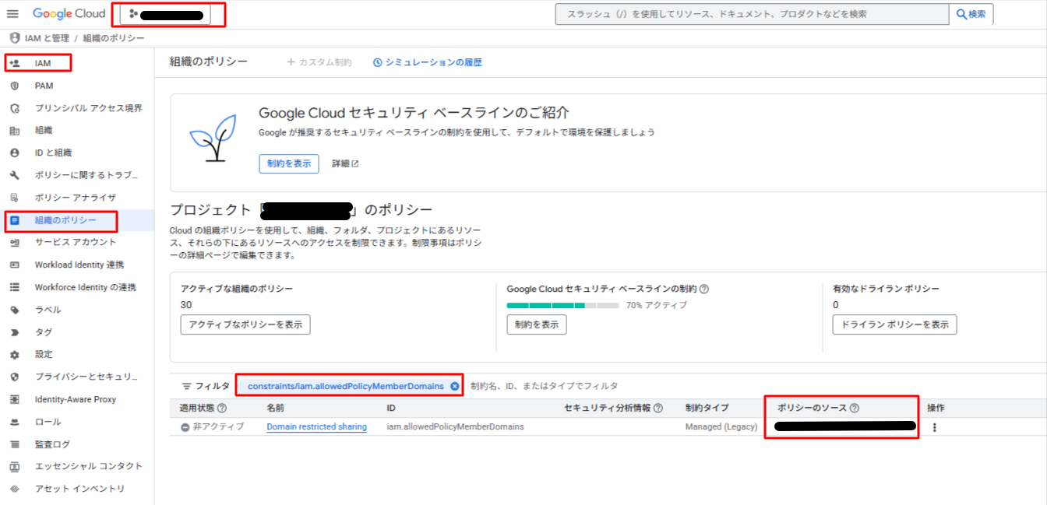Click the カスタム制約 button
This screenshot has width=1047, height=505.
(319, 62)
